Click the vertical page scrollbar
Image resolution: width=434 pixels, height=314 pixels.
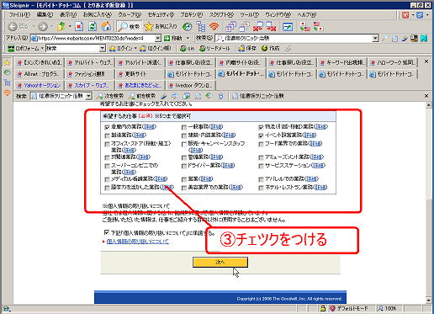tap(428, 203)
